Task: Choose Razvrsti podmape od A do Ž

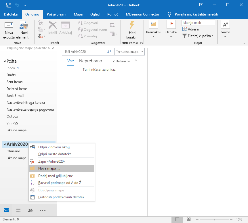Action: (x=62, y=183)
